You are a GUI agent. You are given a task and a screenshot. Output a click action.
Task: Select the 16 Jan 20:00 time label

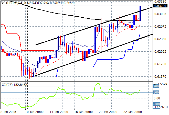click(x=83, y=112)
